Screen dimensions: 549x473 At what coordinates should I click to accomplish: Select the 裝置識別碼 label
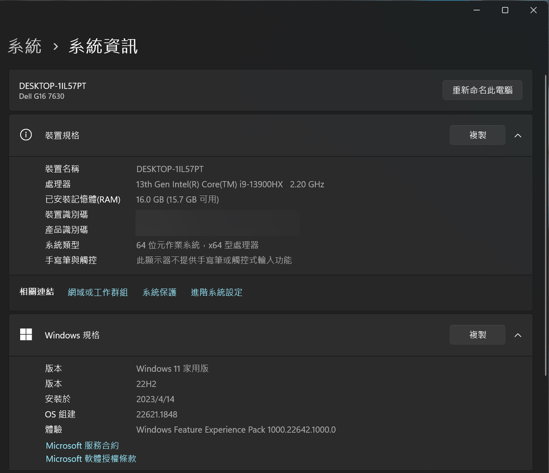click(x=66, y=214)
